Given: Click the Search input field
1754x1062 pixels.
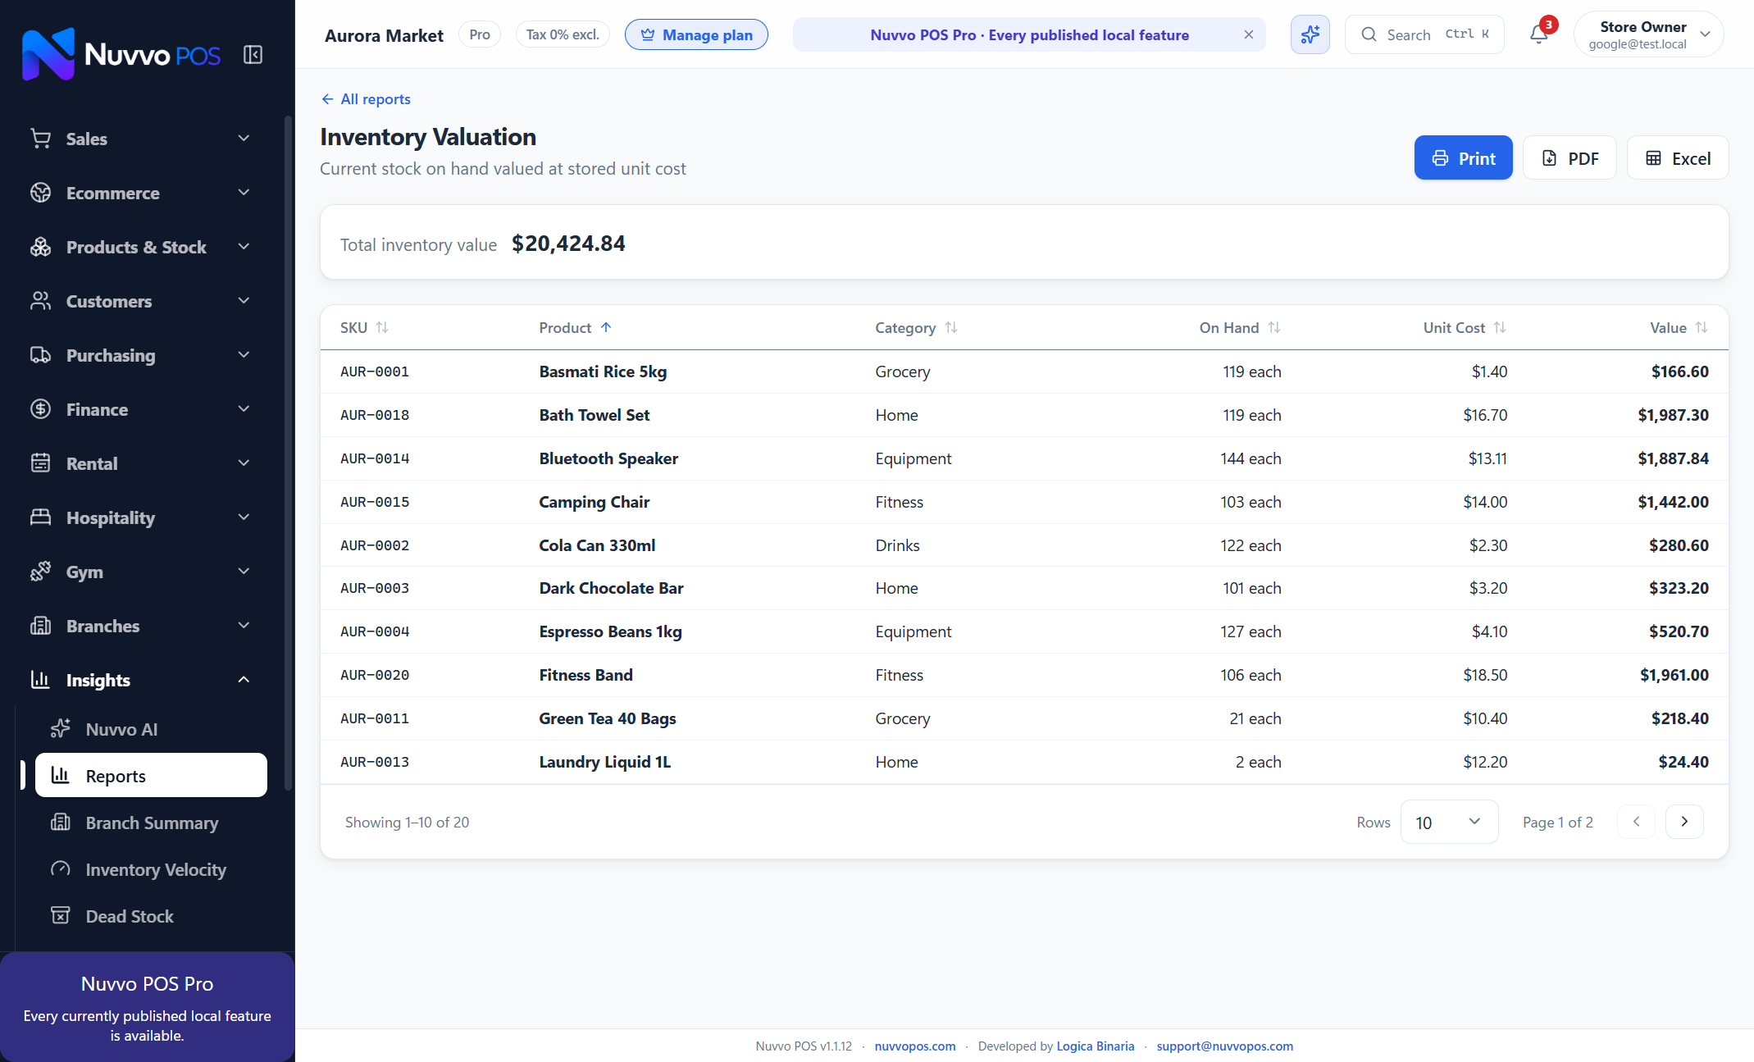Looking at the screenshot, I should tap(1424, 34).
